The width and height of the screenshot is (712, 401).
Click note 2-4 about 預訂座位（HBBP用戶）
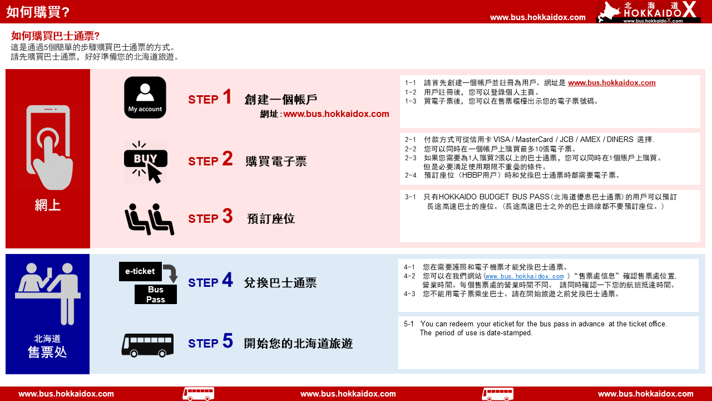tap(512, 175)
